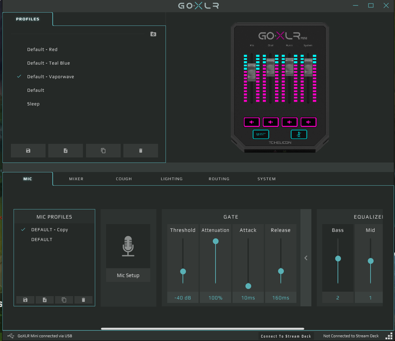The image size is (395, 341).
Task: Click the Equalizer Bass slider handle
Action: [338, 259]
